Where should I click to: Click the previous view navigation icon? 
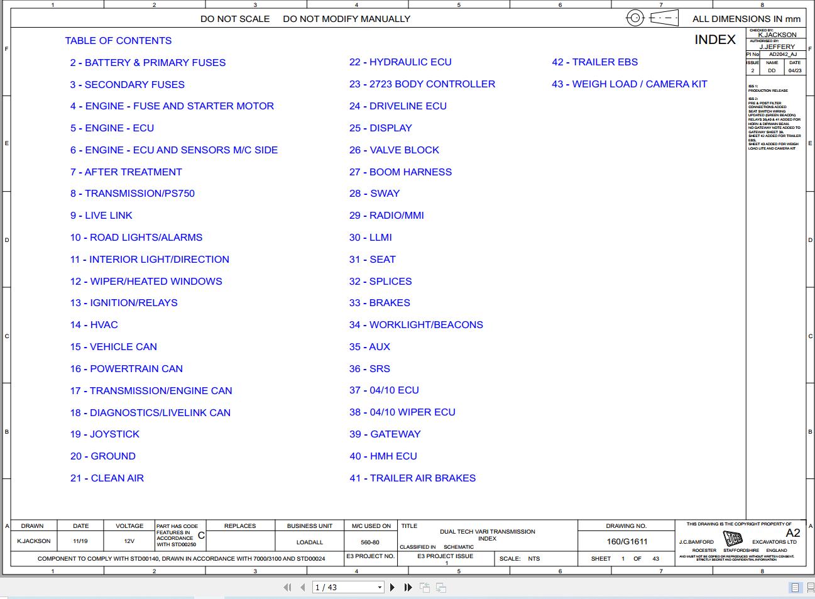(x=425, y=587)
